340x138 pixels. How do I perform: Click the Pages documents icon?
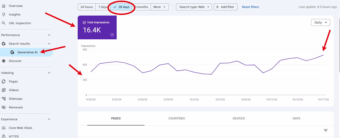point(3,82)
